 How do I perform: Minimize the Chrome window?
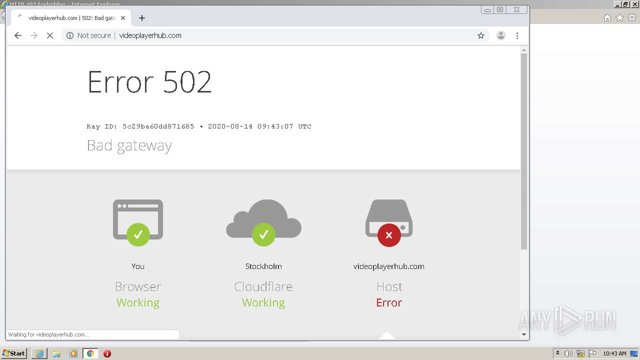point(487,9)
